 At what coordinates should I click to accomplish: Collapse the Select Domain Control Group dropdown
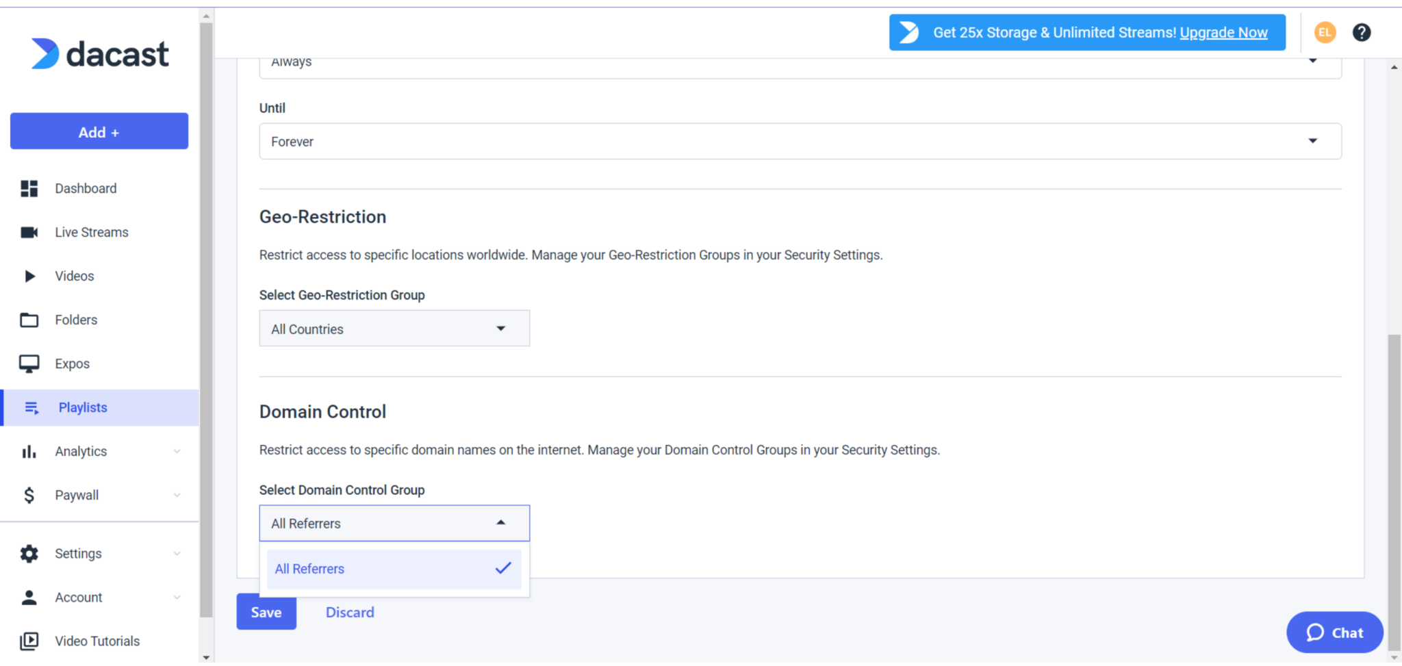(x=394, y=524)
